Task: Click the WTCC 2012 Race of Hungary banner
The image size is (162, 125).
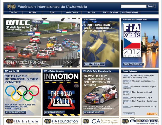Action: coord(42,43)
